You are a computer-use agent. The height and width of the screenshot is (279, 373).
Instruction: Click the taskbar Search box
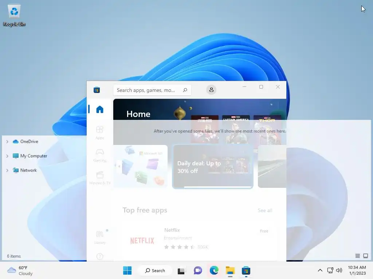155,270
